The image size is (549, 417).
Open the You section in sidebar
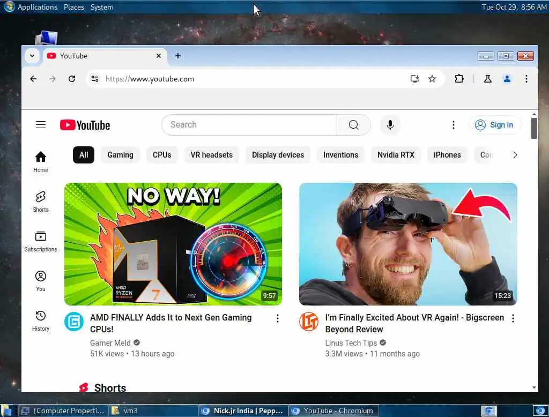[x=41, y=281]
